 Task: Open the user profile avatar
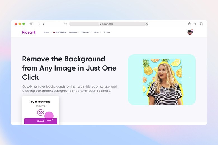pyautogui.click(x=190, y=32)
